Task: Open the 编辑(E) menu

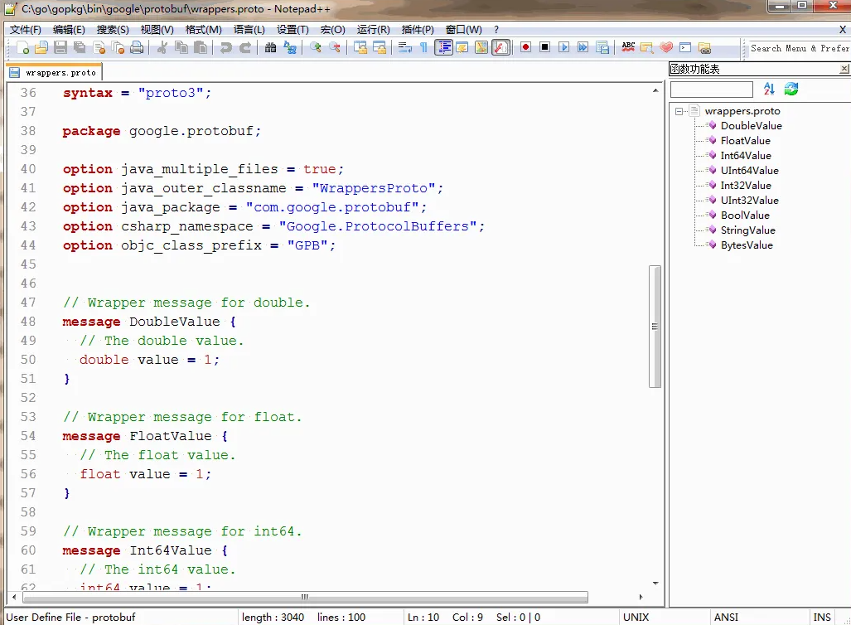Action: pyautogui.click(x=69, y=30)
